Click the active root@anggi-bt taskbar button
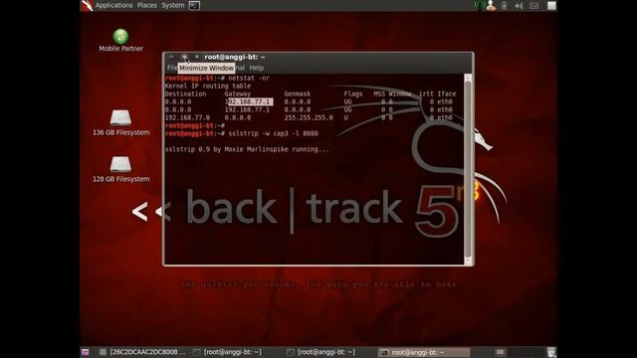The height and width of the screenshot is (358, 637). [424, 352]
